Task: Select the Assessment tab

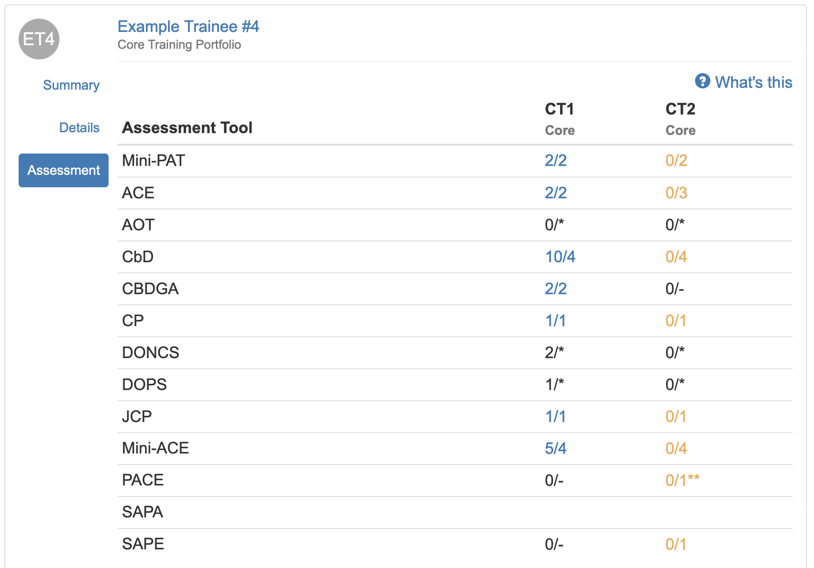Action: (63, 170)
